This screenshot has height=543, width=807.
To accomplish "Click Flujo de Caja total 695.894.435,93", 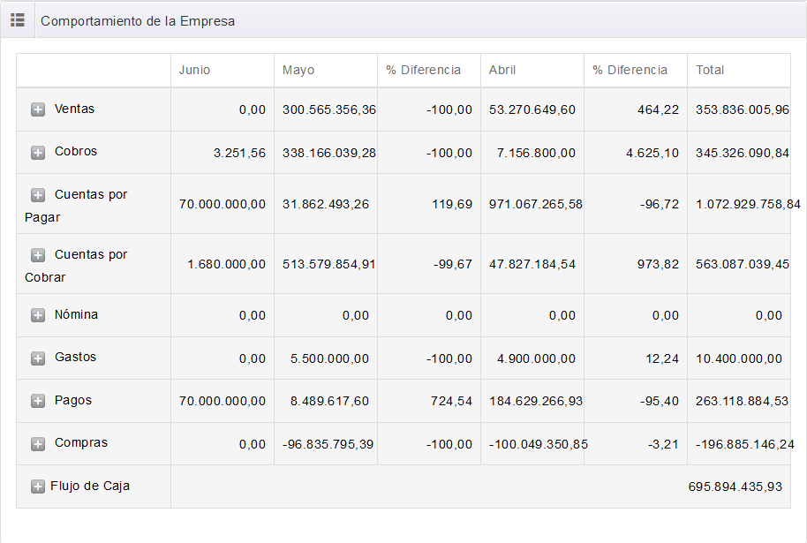I will pyautogui.click(x=735, y=486).
